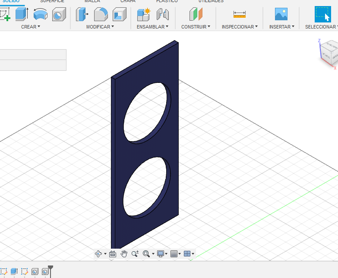Switch to the MALLA tab
This screenshot has width=338, height=278.
[92, 1]
